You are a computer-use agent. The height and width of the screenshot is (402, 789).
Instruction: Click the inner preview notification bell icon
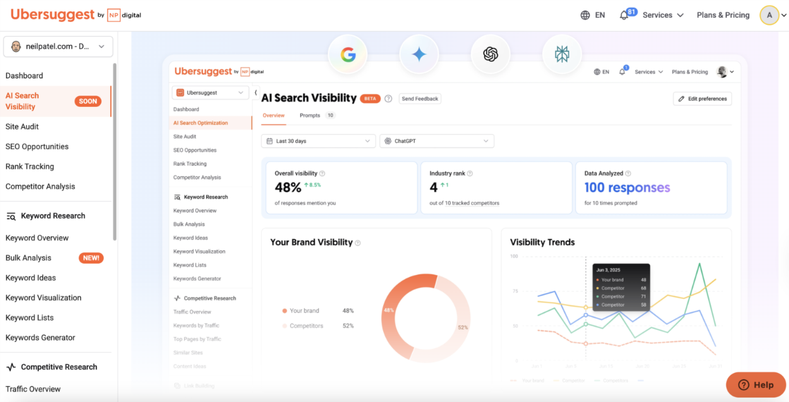pyautogui.click(x=623, y=71)
